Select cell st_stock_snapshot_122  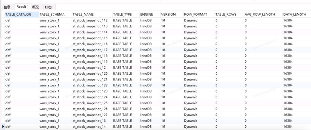[92, 85]
